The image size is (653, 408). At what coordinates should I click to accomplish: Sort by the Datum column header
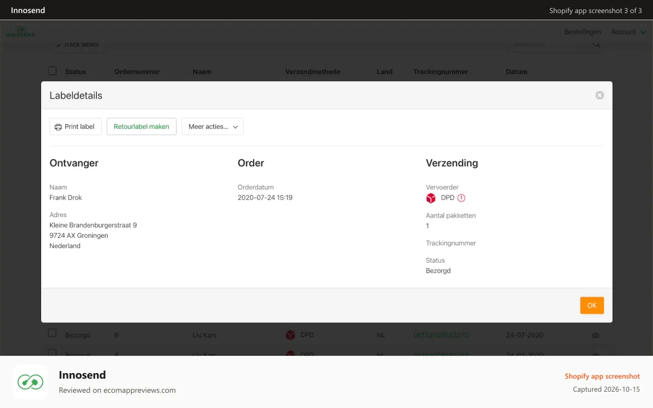516,72
